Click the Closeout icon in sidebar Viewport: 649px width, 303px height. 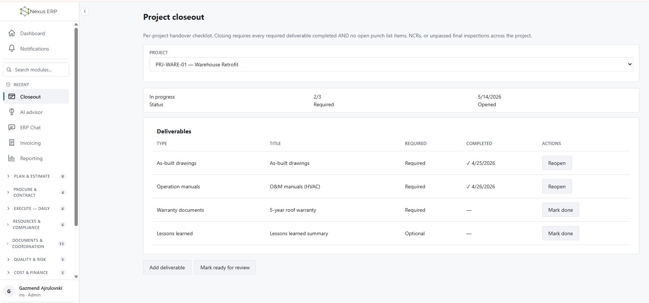[x=12, y=97]
